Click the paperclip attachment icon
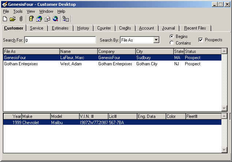Image resolution: width=232 pixels, height=162 pixels. 21,19
